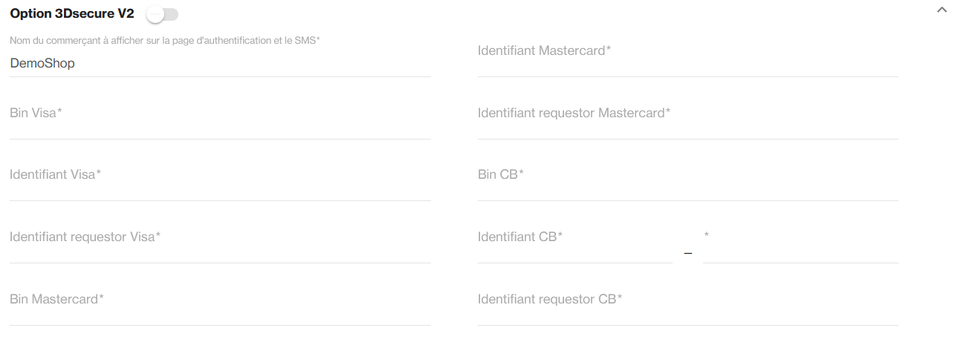The height and width of the screenshot is (348, 955).
Task: Click the Nom du commerçant label text
Action: pyautogui.click(x=164, y=40)
